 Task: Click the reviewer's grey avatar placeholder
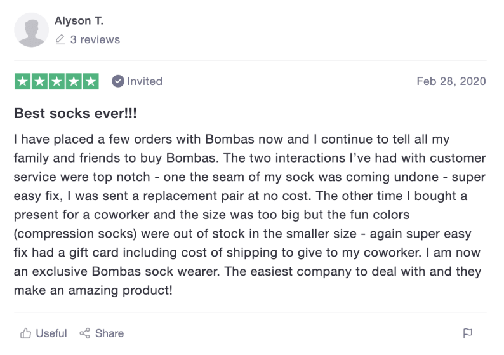31,30
